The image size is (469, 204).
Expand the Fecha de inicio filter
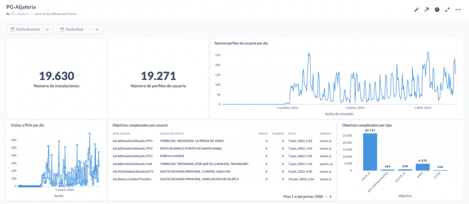pos(30,30)
